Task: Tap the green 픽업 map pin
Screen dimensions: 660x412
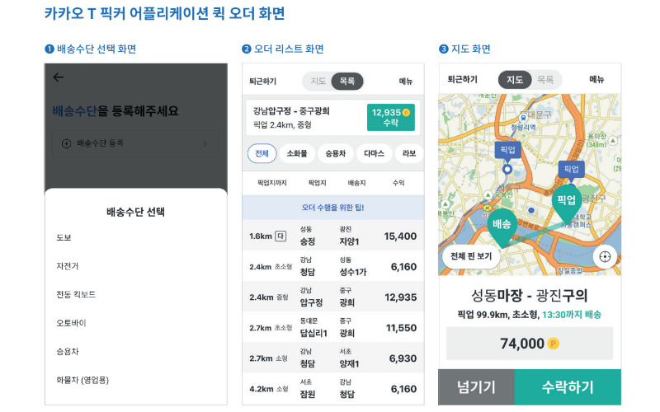Action: 567,204
